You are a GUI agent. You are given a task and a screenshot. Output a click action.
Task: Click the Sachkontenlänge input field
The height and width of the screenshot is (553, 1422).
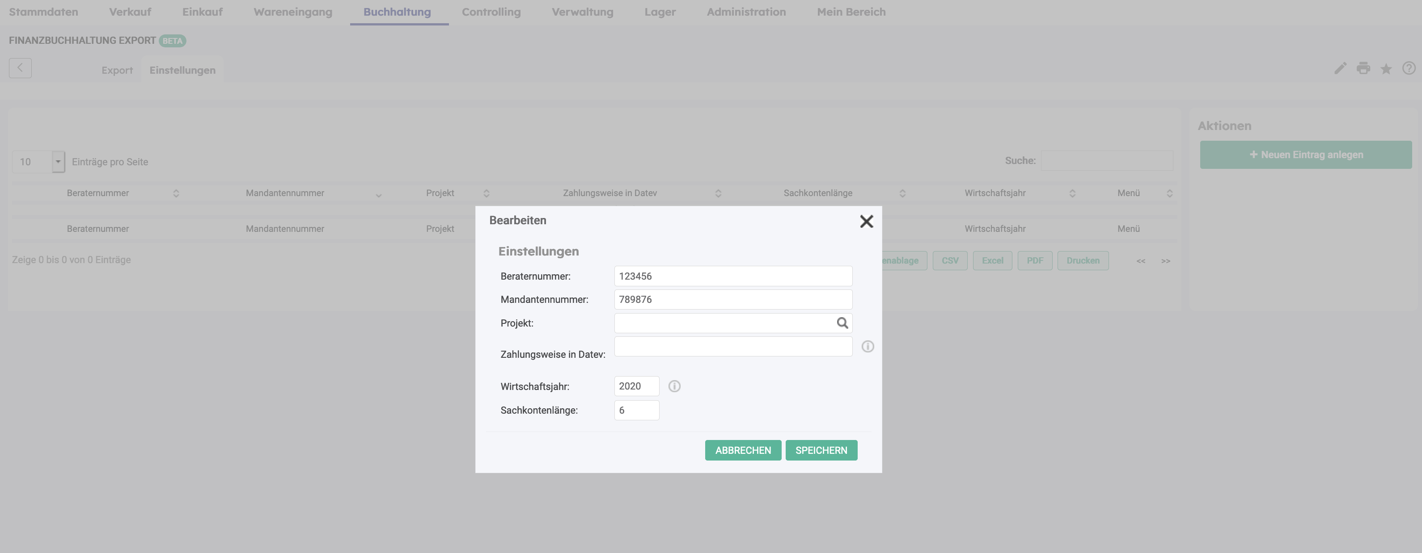636,410
